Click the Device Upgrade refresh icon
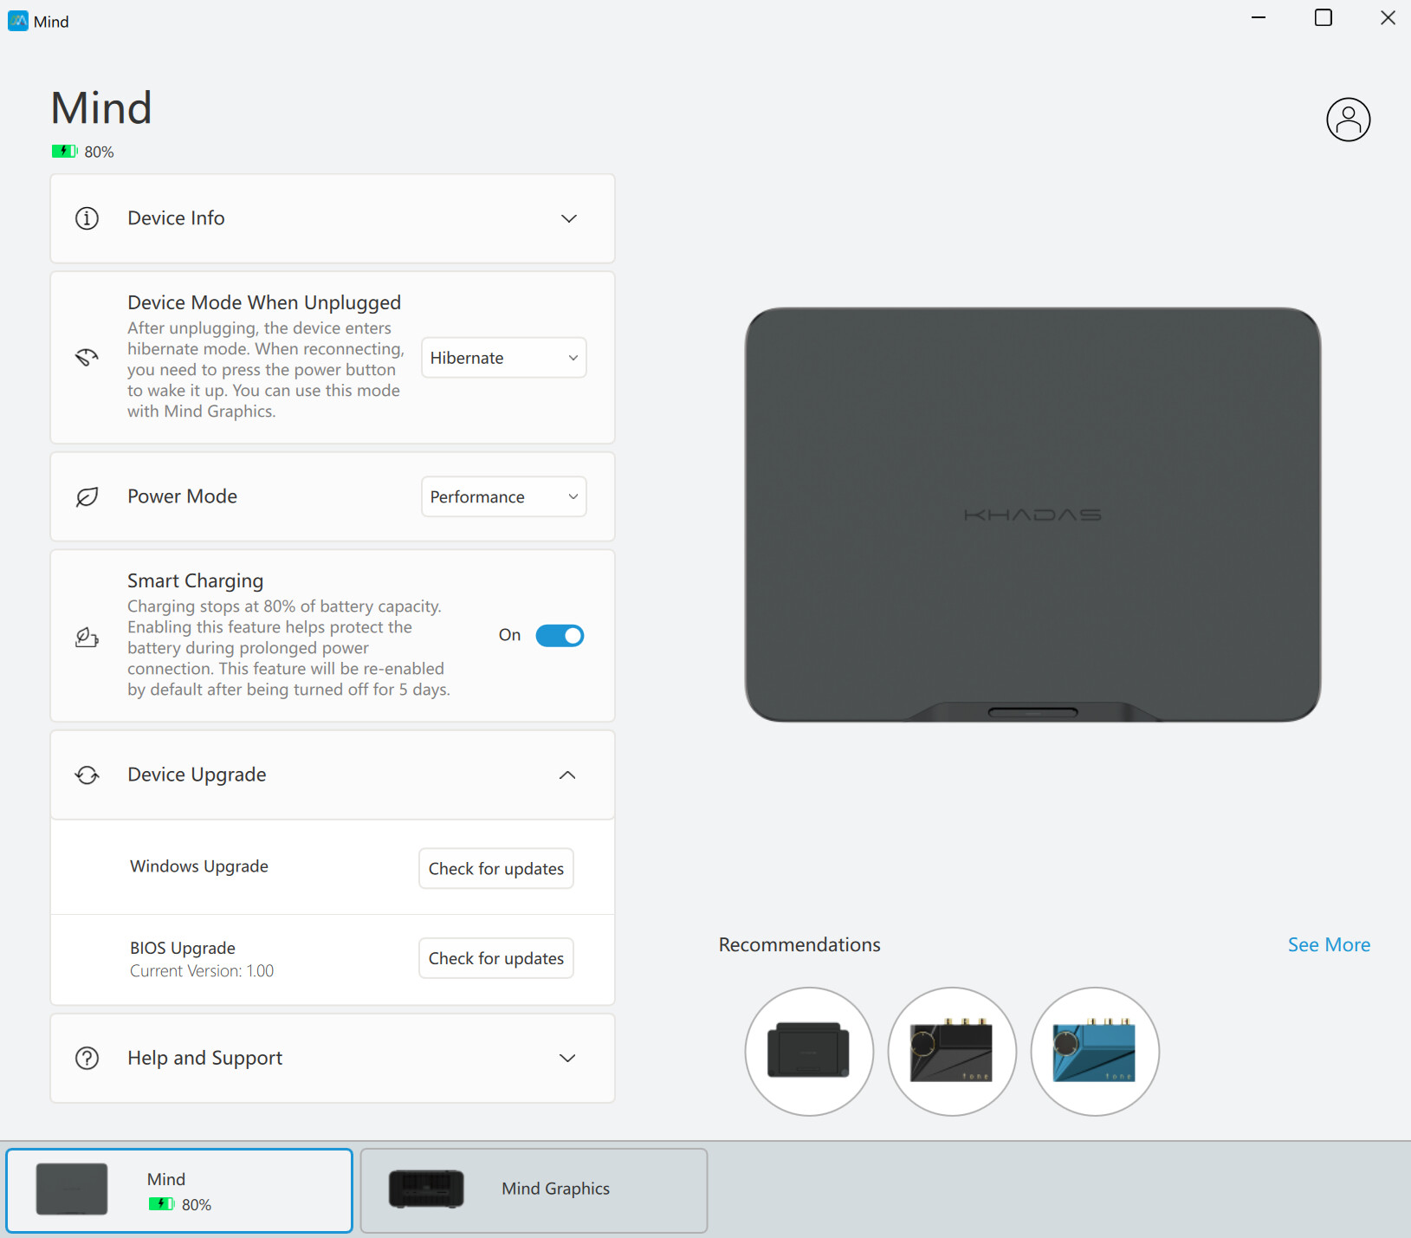1411x1238 pixels. (x=87, y=775)
